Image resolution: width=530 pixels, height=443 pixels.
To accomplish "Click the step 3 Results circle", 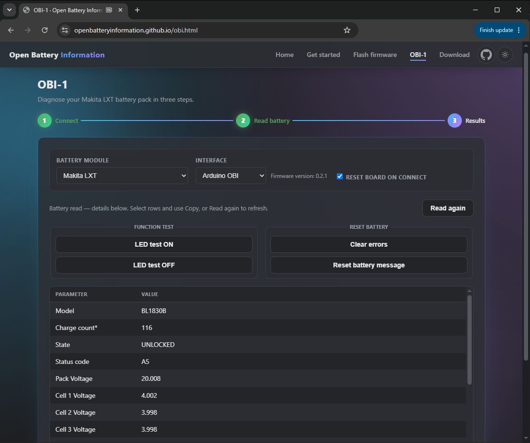I will [455, 121].
